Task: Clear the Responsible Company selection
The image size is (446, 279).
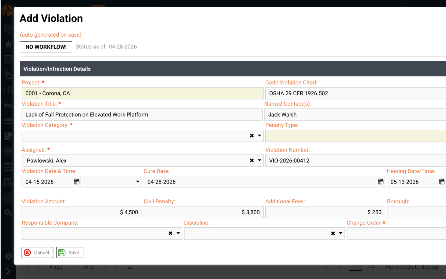Action: 170,233
